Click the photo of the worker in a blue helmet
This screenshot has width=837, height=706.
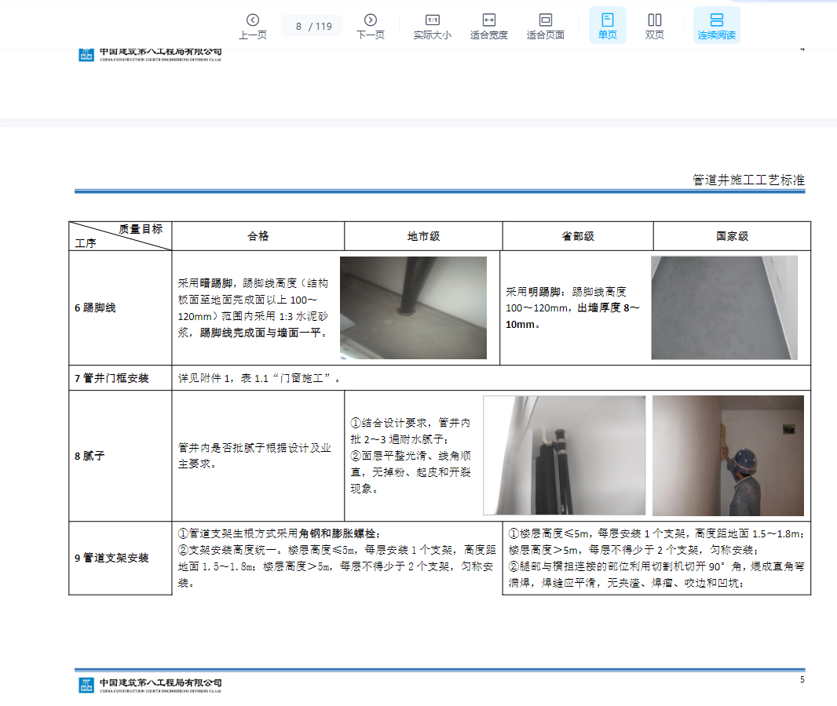[x=728, y=455]
